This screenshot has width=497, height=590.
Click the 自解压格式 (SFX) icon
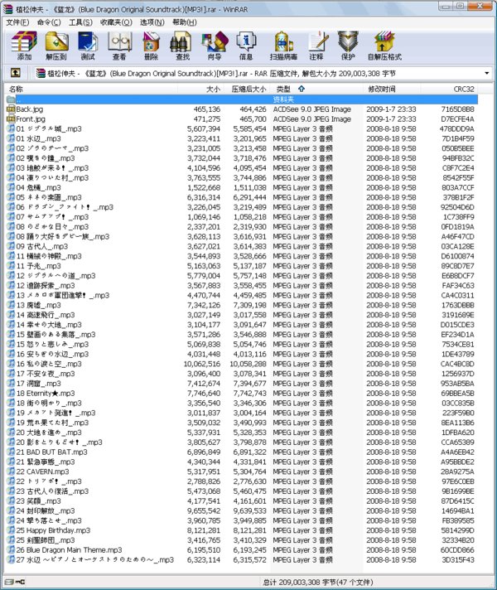click(384, 46)
